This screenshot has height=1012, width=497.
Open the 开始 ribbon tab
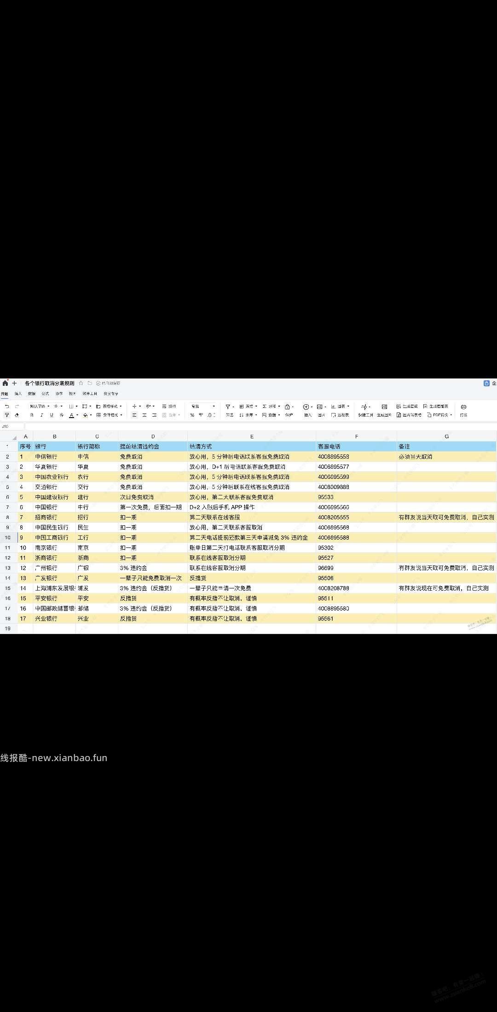(5, 394)
